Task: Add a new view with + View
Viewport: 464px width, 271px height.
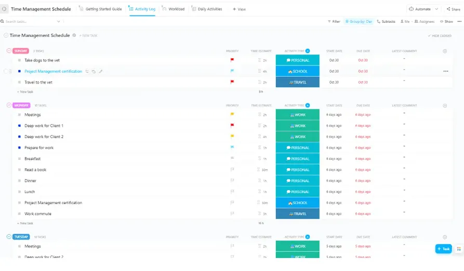Action: [x=239, y=9]
